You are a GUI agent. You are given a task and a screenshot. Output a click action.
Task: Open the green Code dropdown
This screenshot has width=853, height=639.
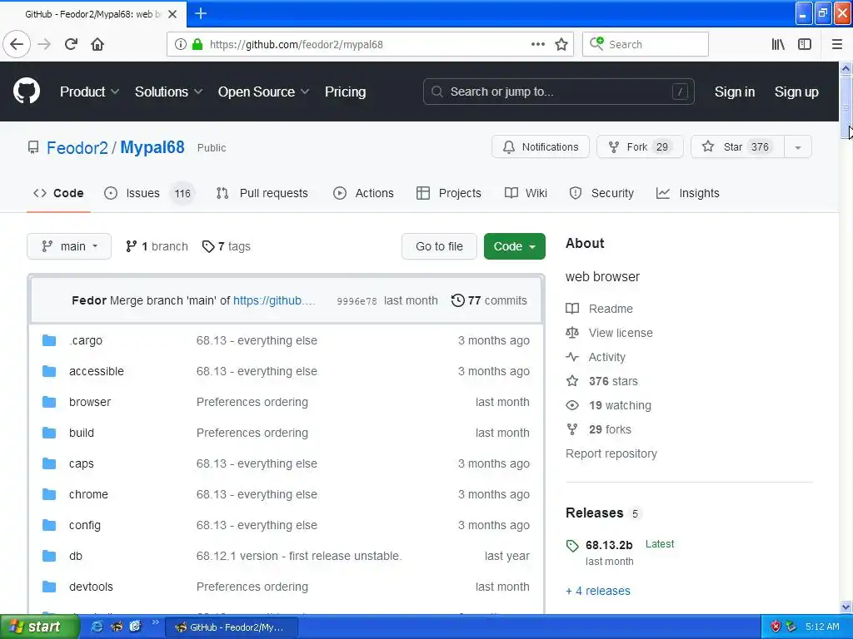(x=514, y=246)
